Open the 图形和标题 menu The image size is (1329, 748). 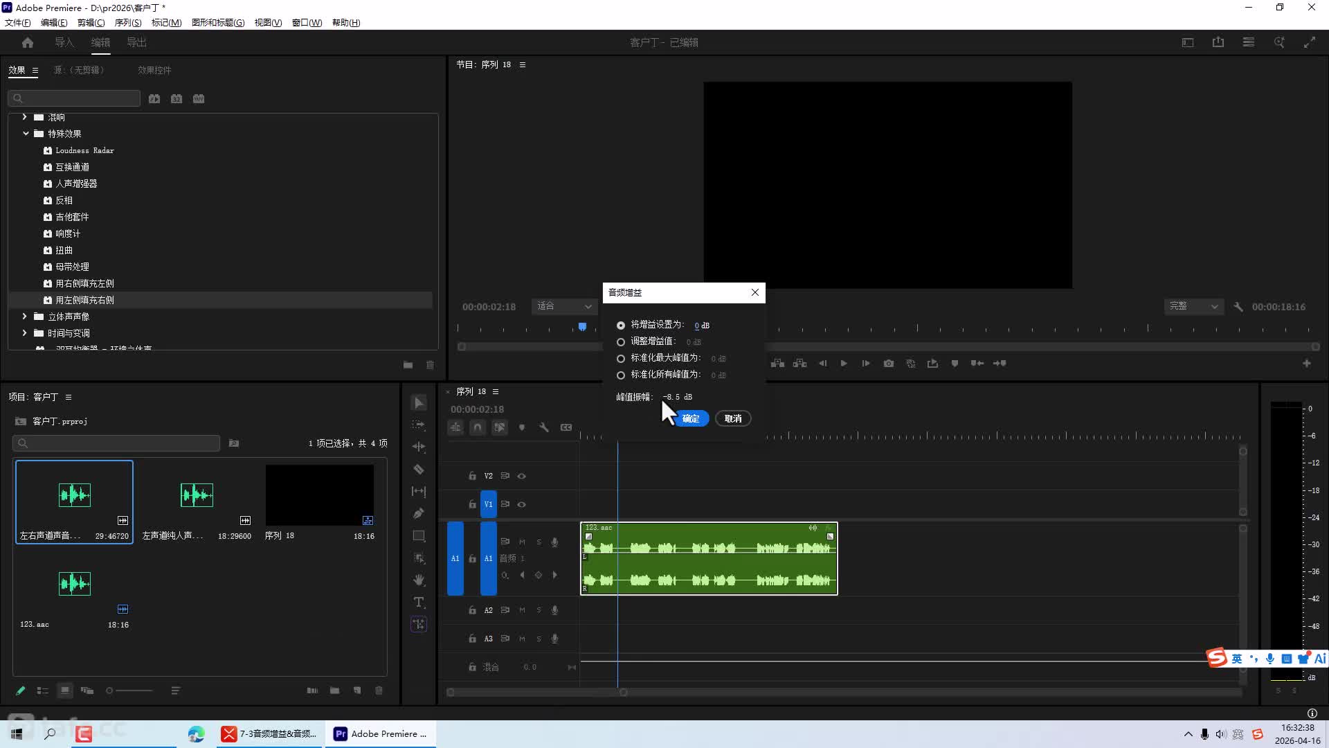tap(218, 22)
